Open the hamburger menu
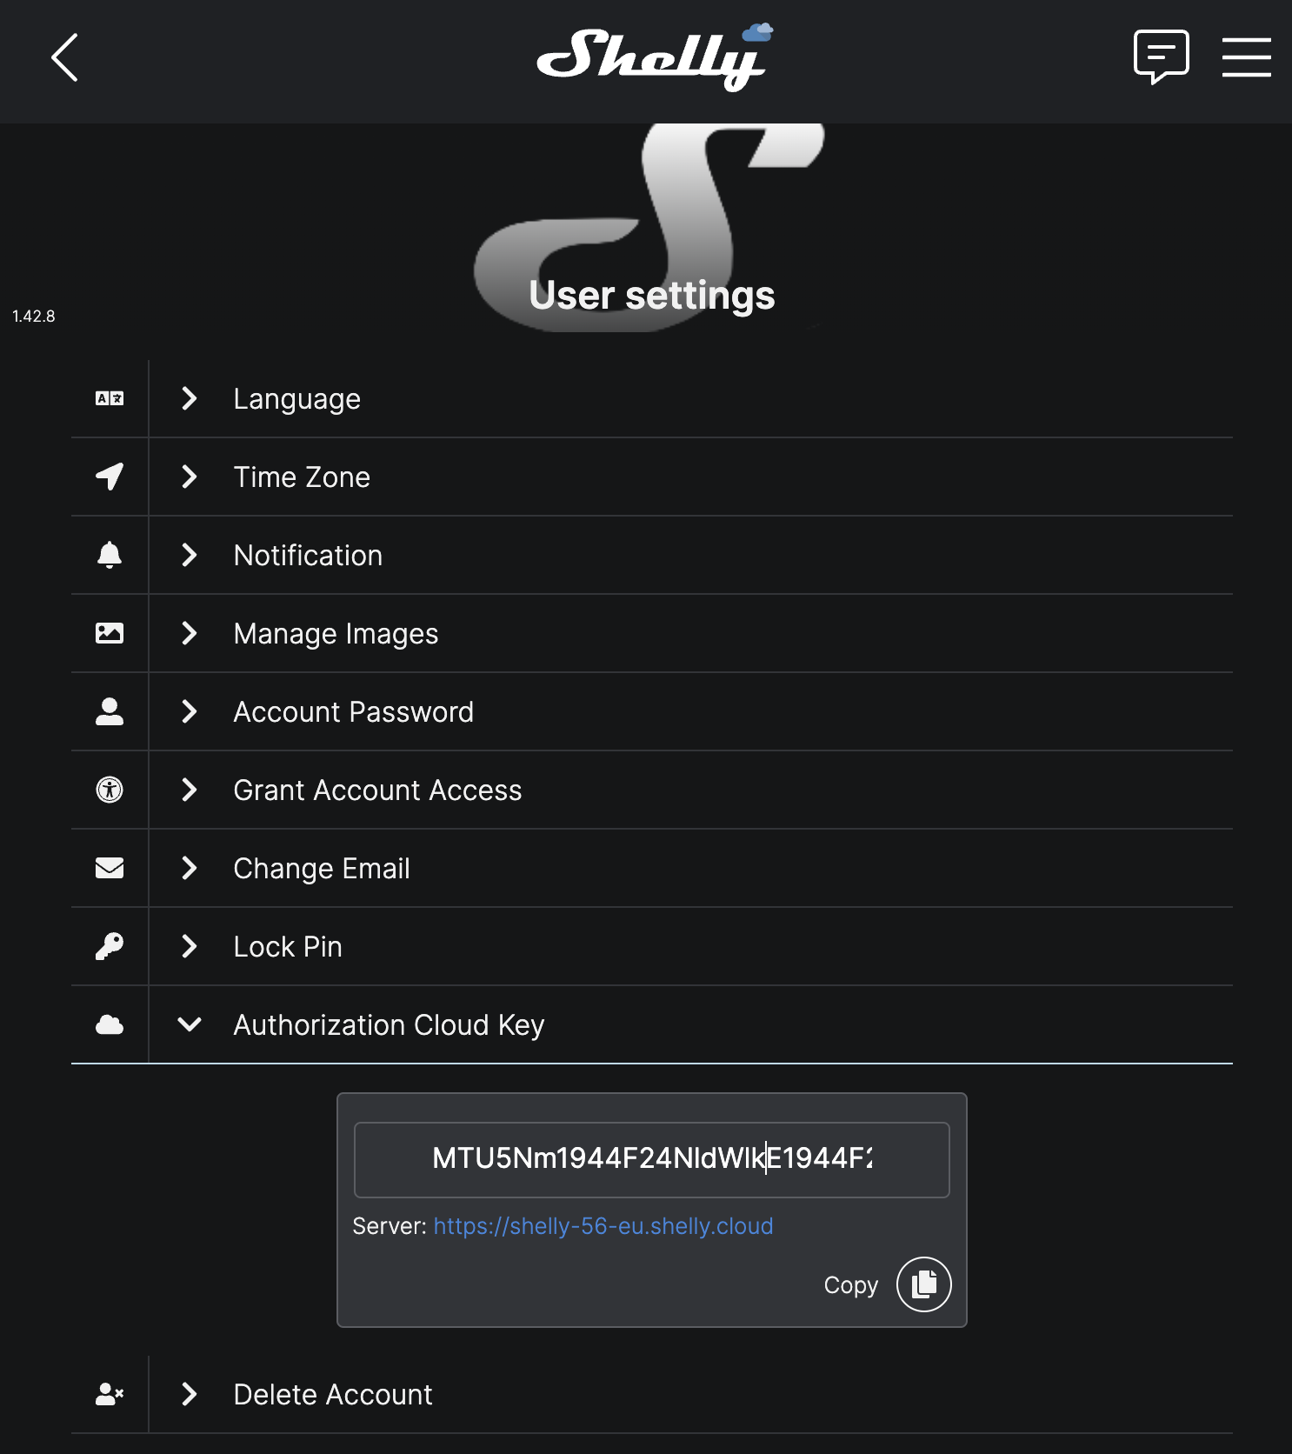Screen dimensions: 1292x1454 (x=1246, y=57)
